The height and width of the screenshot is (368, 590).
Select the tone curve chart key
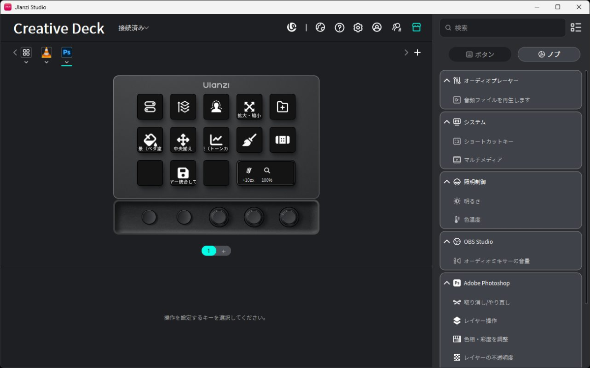pyautogui.click(x=216, y=140)
